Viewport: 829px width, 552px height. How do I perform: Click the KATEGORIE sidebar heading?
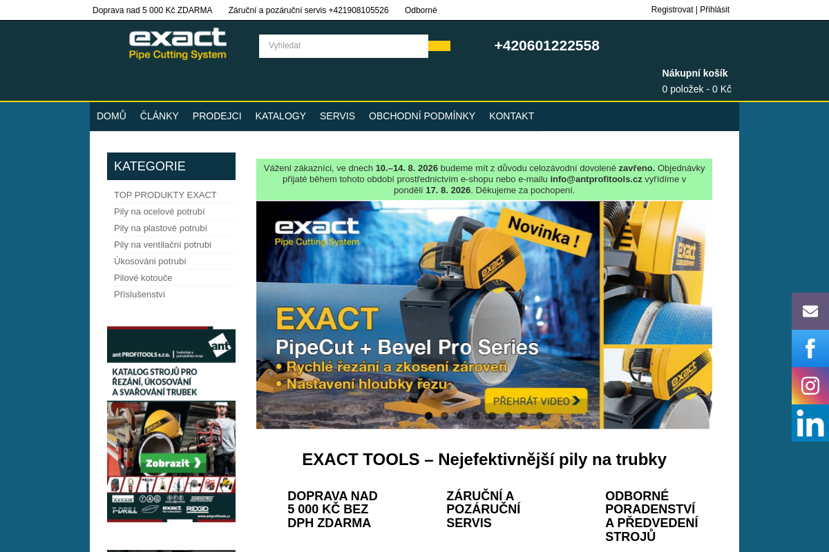(171, 166)
